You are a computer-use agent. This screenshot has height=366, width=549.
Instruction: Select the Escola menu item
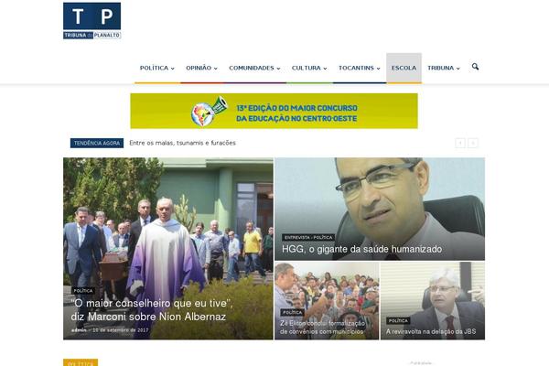tap(404, 68)
